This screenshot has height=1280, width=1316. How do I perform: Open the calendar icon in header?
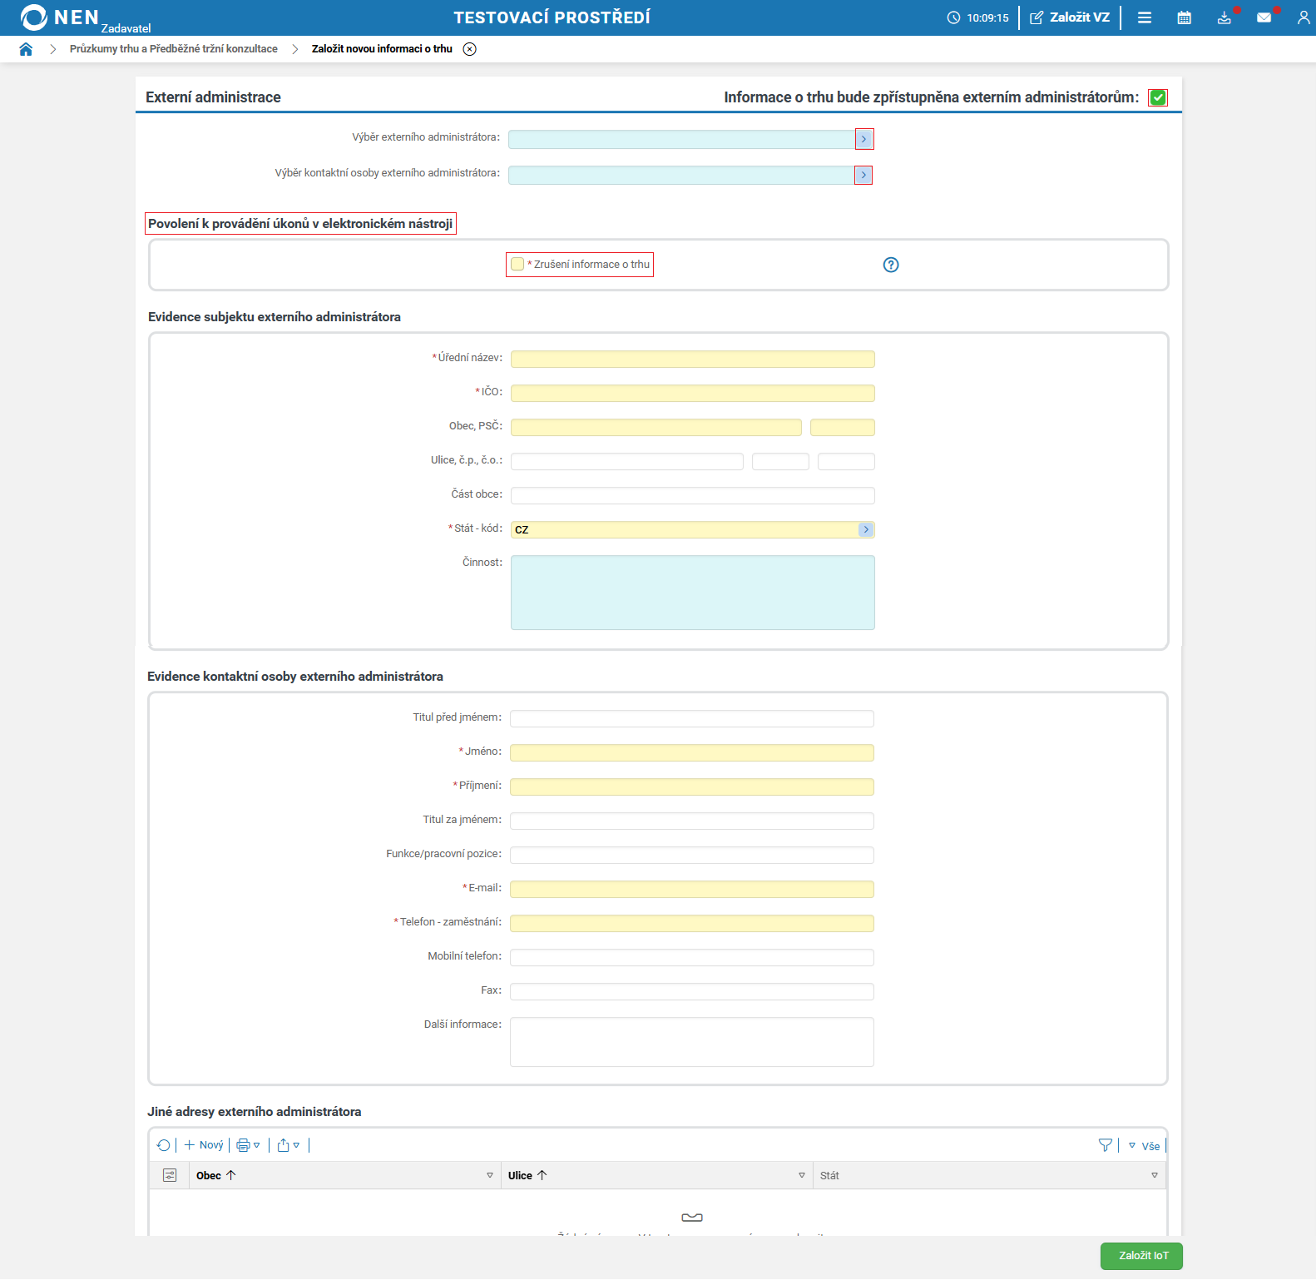point(1184,17)
